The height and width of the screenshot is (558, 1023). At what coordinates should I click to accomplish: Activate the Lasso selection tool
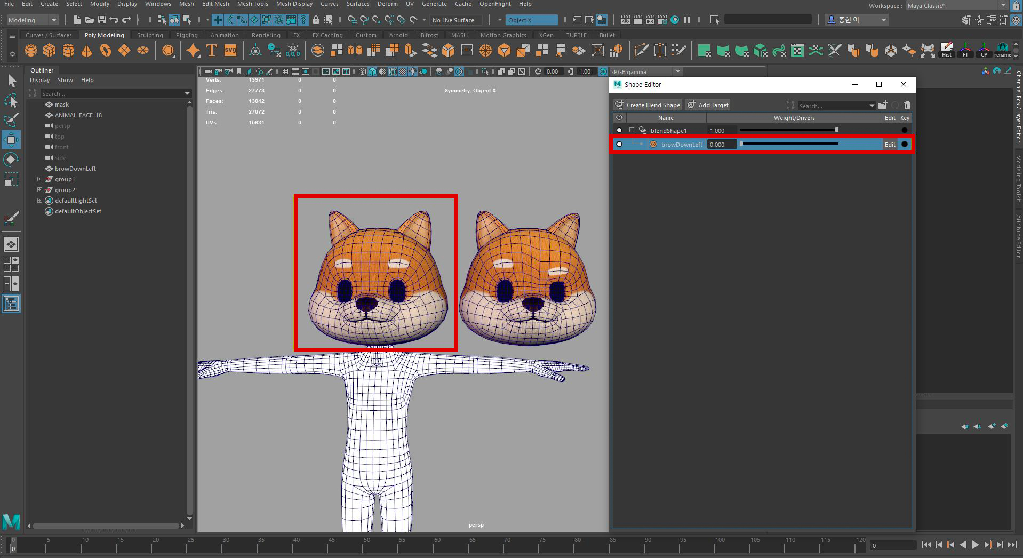[x=11, y=100]
